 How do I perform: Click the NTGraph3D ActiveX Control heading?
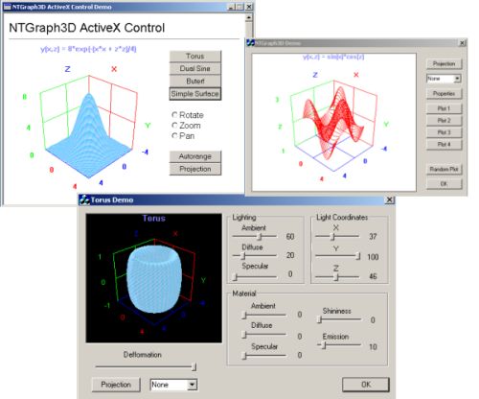pyautogui.click(x=86, y=28)
